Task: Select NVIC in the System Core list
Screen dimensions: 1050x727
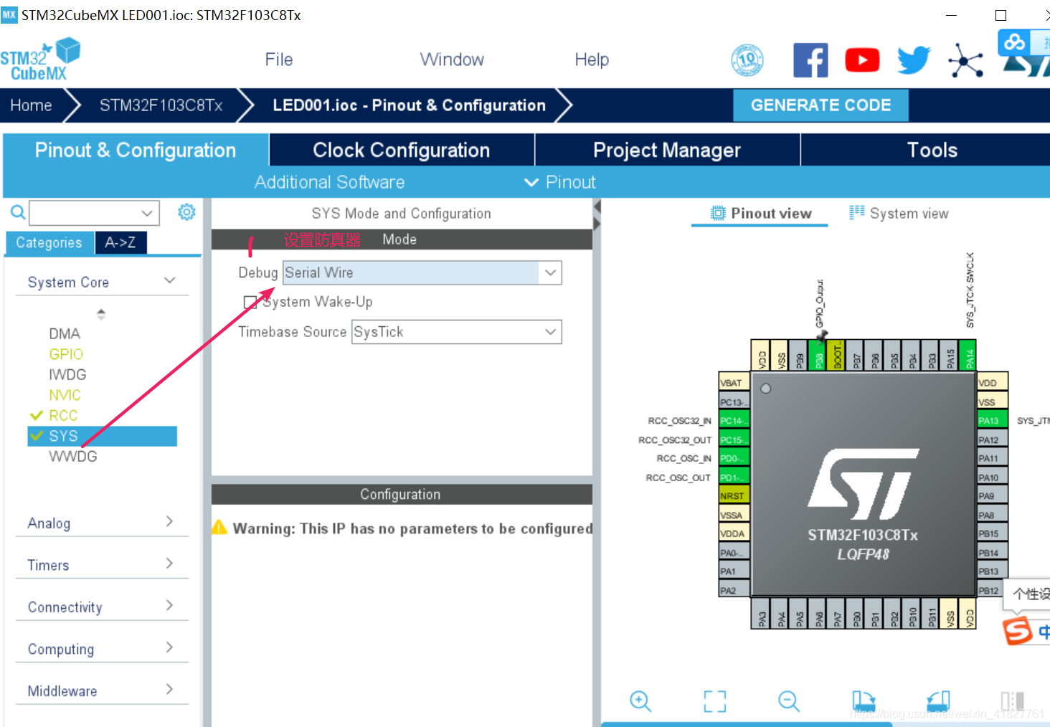Action: pos(65,395)
